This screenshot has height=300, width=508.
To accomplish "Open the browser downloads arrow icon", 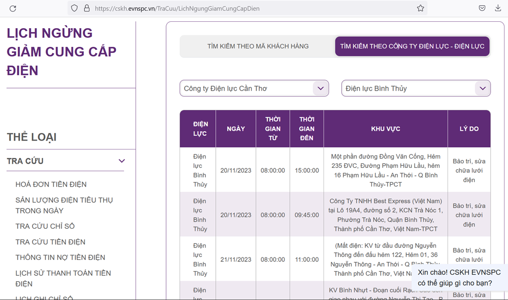I will [498, 8].
